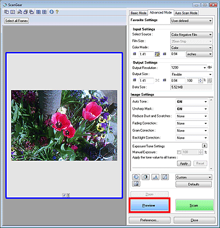Click the output height field 0.94
This screenshot has width=220, height=228.
click(x=178, y=81)
